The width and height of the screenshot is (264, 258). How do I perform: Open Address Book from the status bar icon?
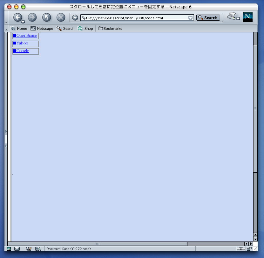click(38, 249)
